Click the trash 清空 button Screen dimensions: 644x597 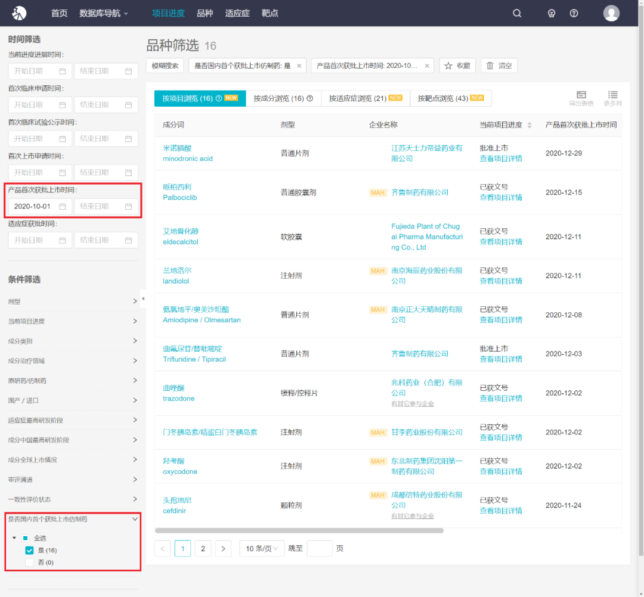[499, 66]
